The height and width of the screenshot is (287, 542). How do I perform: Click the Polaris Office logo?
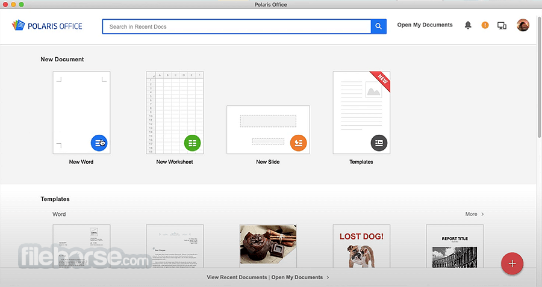[x=47, y=25]
